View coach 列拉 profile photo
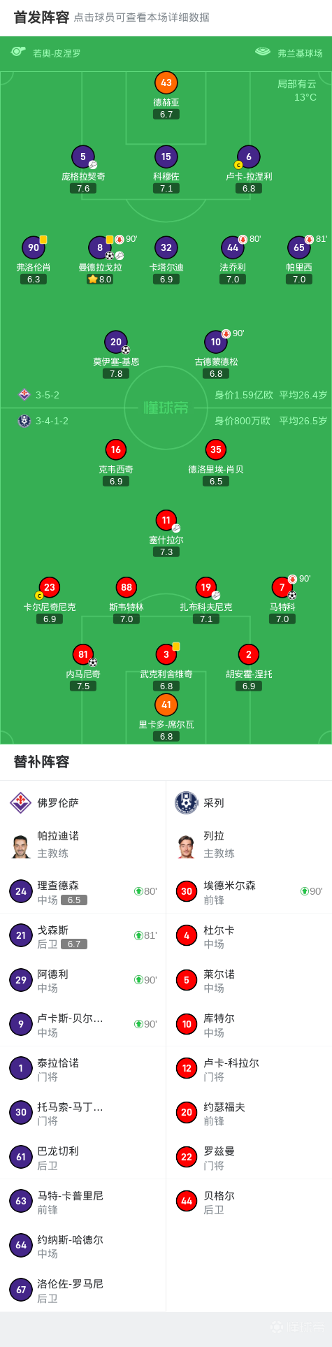 [x=186, y=846]
